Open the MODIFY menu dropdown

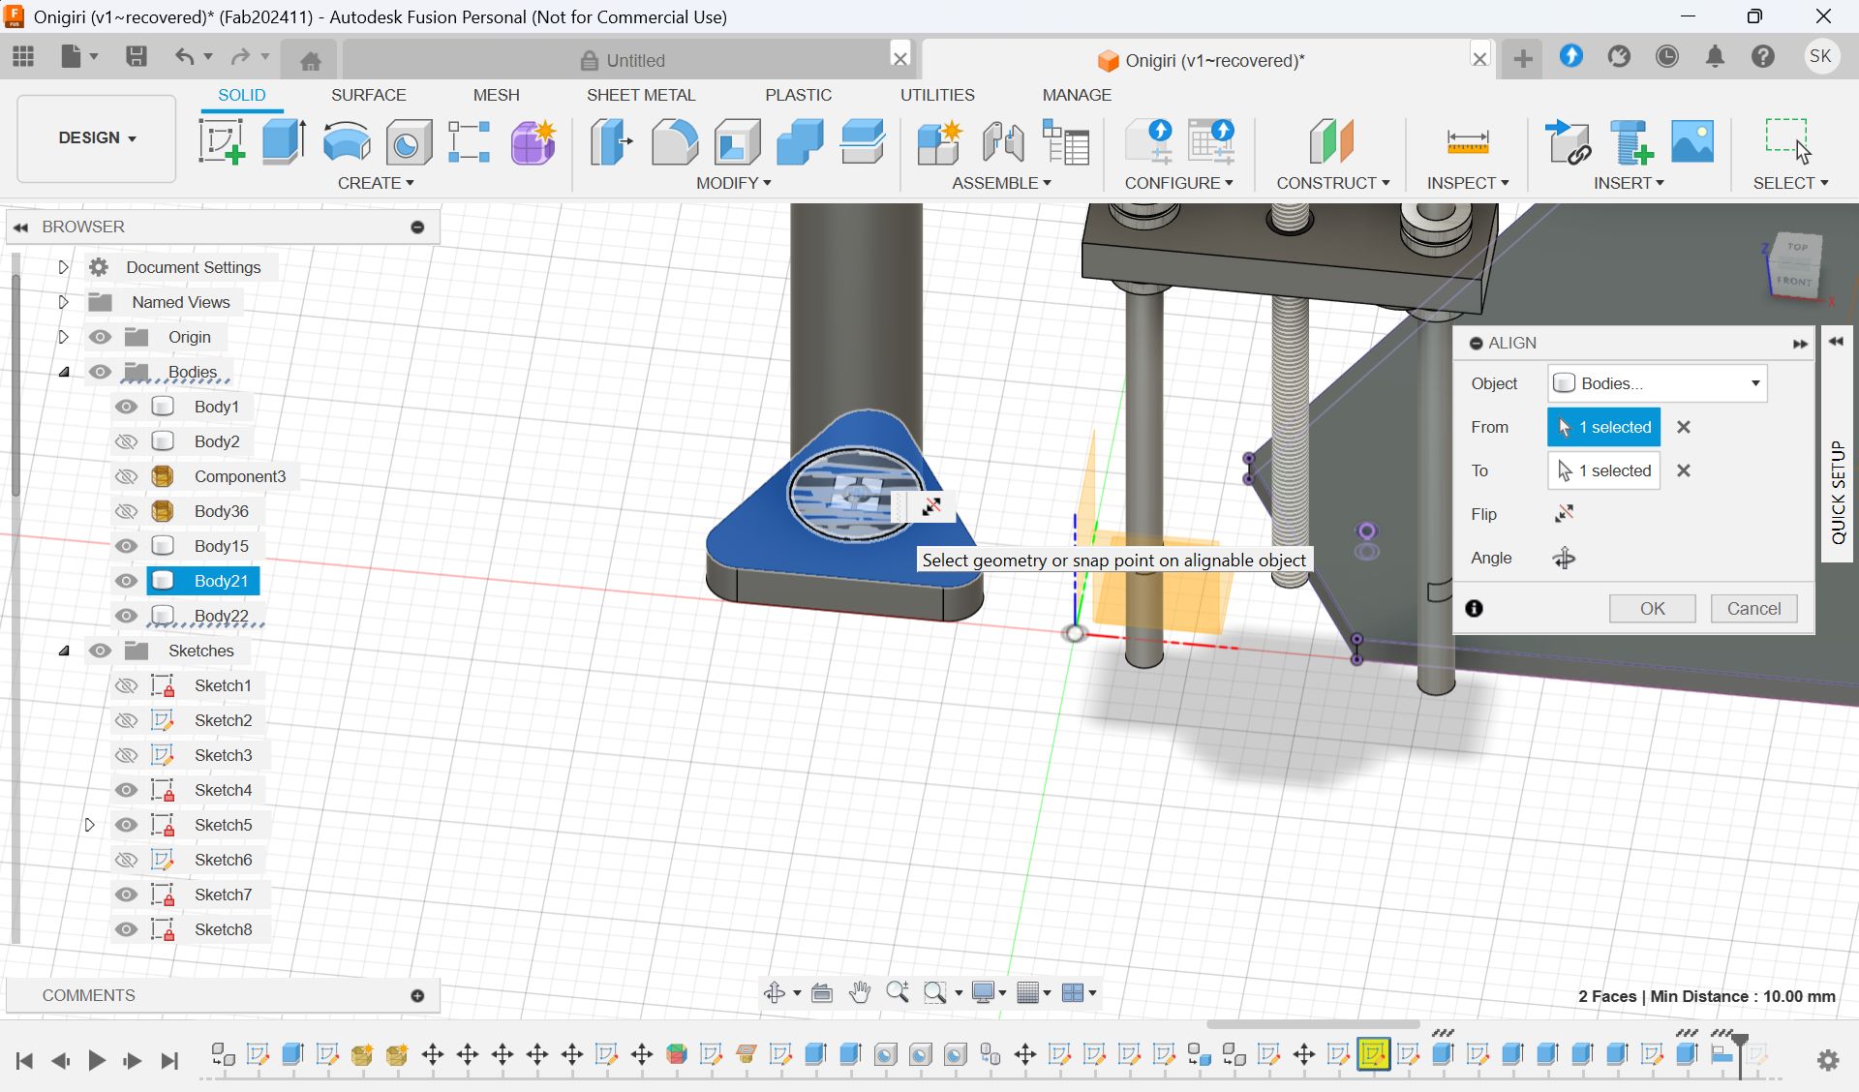[734, 183]
